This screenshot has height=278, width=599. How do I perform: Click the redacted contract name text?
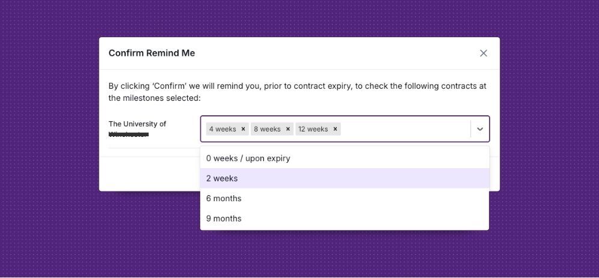click(129, 135)
